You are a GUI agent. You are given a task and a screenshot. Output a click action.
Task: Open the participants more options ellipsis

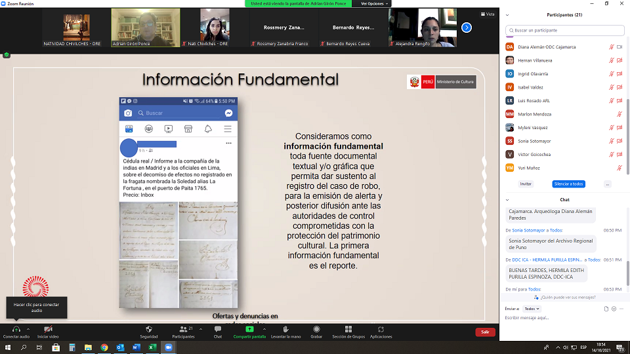coord(608,184)
